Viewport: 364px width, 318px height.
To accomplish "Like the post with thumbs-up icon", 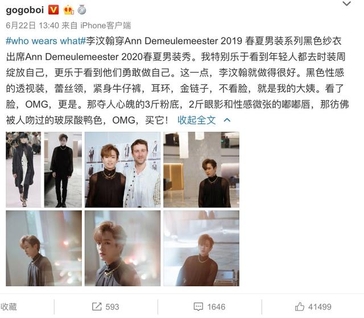I will coord(300,307).
